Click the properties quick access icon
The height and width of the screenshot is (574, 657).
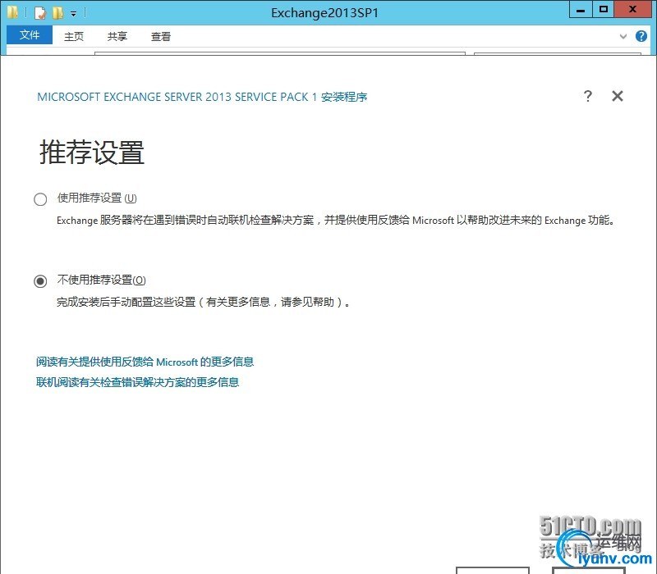pyautogui.click(x=39, y=13)
